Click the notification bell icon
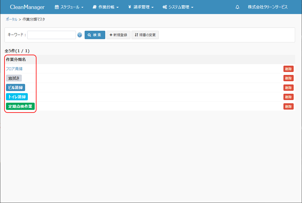The width and height of the screenshot is (302, 203). tap(237, 7)
